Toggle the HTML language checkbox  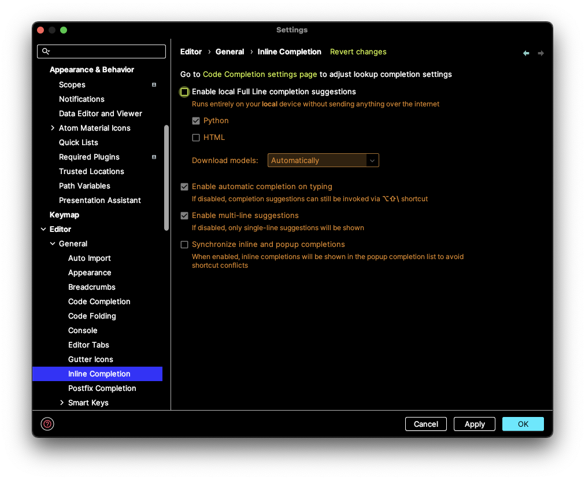(196, 138)
